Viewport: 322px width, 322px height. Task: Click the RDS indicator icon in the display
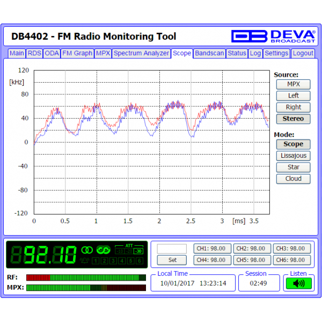[x=103, y=250]
